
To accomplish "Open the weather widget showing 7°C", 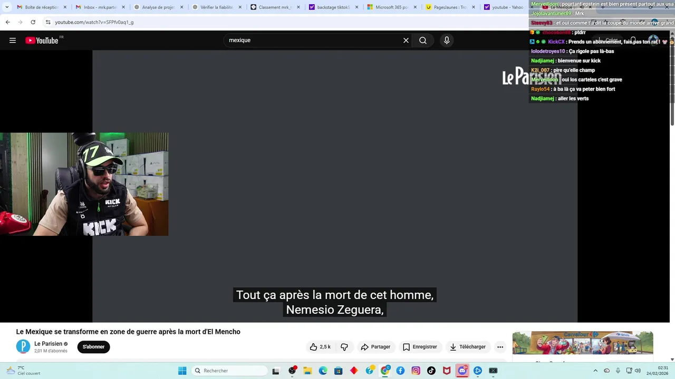I will tap(23, 371).
